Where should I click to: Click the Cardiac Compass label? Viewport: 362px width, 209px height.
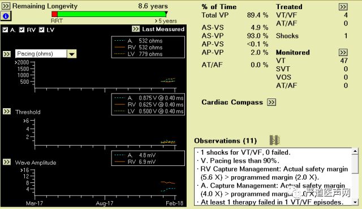pyautogui.click(x=232, y=102)
